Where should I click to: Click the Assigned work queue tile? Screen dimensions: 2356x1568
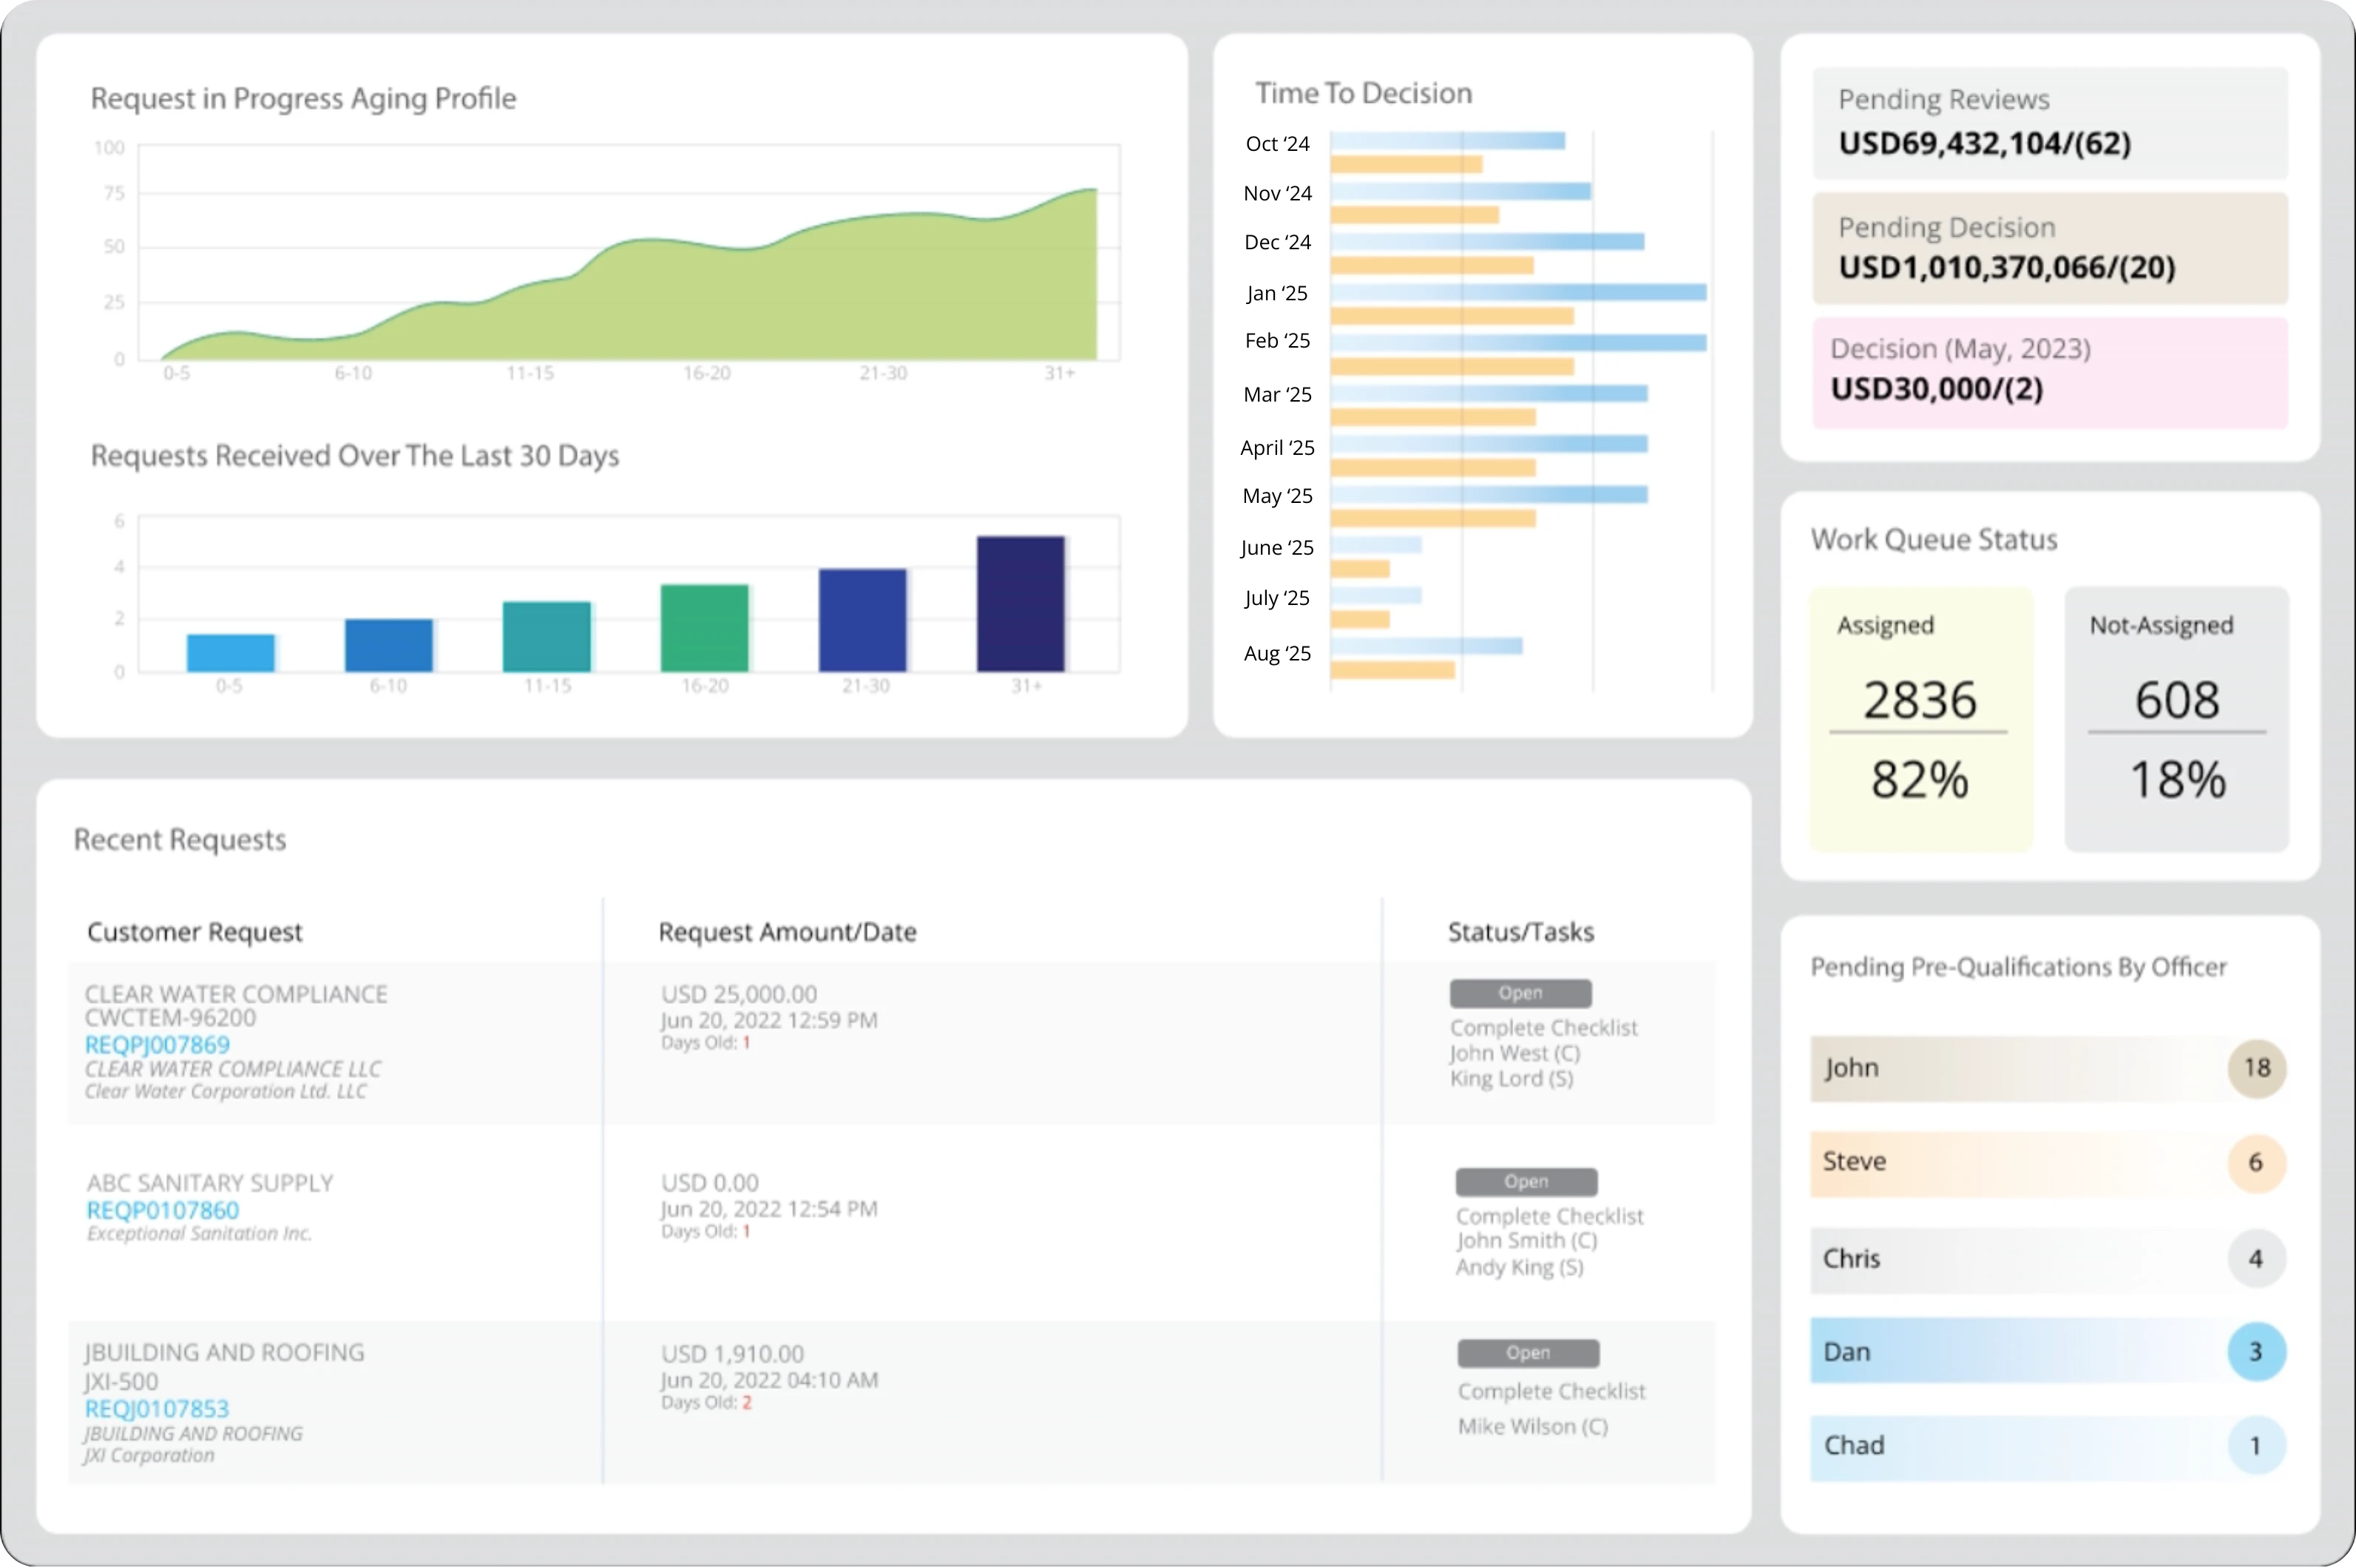coord(1920,718)
